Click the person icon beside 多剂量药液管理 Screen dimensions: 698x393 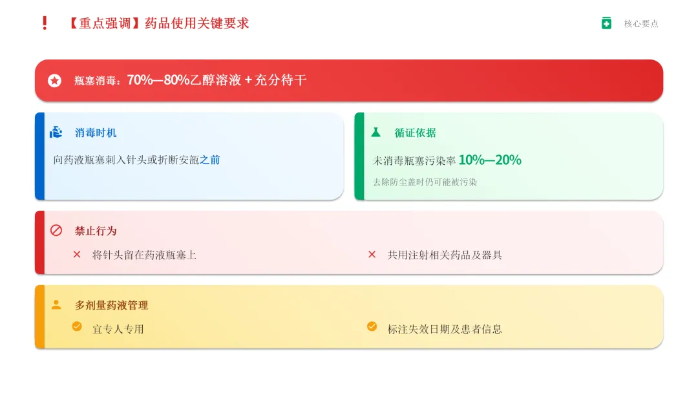coord(56,304)
